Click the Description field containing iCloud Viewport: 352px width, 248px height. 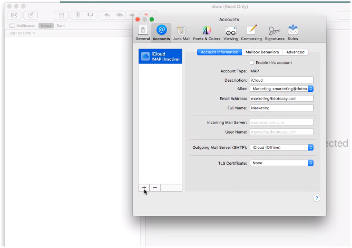click(281, 80)
